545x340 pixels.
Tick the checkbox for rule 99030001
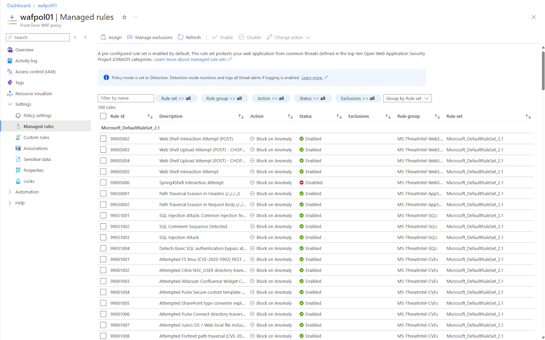(x=103, y=194)
